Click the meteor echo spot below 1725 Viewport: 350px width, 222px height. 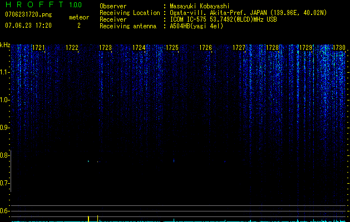point(174,160)
